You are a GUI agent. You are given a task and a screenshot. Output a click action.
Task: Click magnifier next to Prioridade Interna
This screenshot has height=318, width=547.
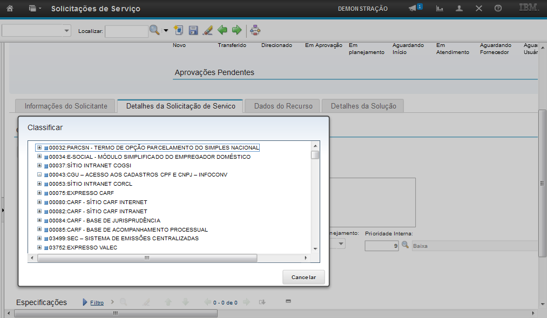pos(405,246)
